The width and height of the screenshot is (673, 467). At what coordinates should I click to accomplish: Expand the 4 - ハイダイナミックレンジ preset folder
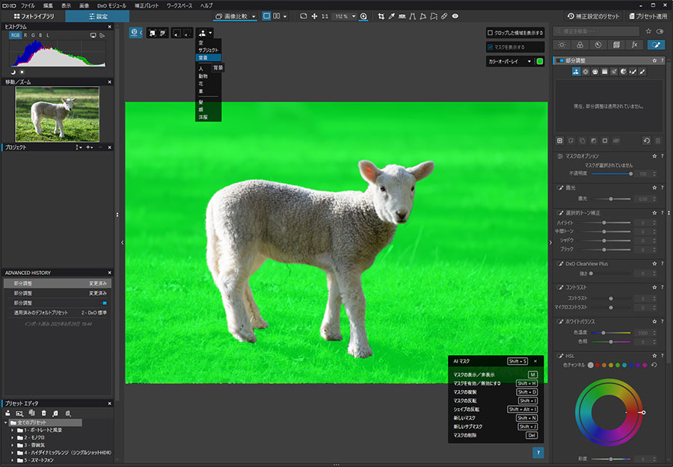coord(12,452)
